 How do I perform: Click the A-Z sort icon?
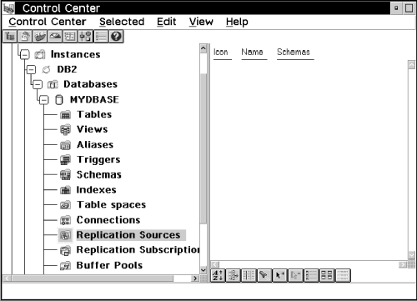pyautogui.click(x=218, y=275)
